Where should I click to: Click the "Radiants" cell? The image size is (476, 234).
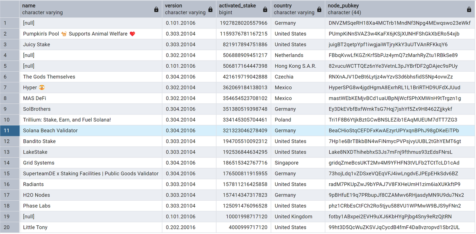(90, 184)
